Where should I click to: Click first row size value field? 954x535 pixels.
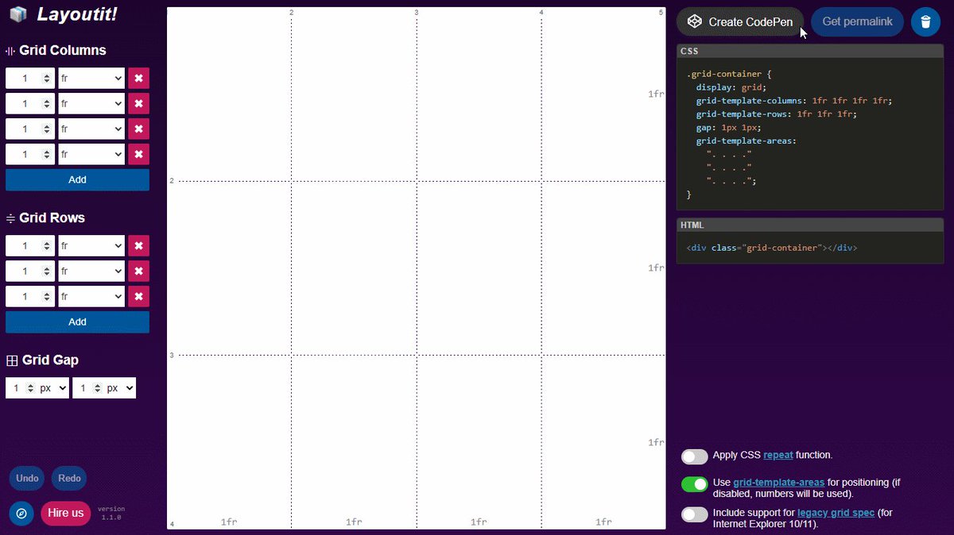pos(30,245)
